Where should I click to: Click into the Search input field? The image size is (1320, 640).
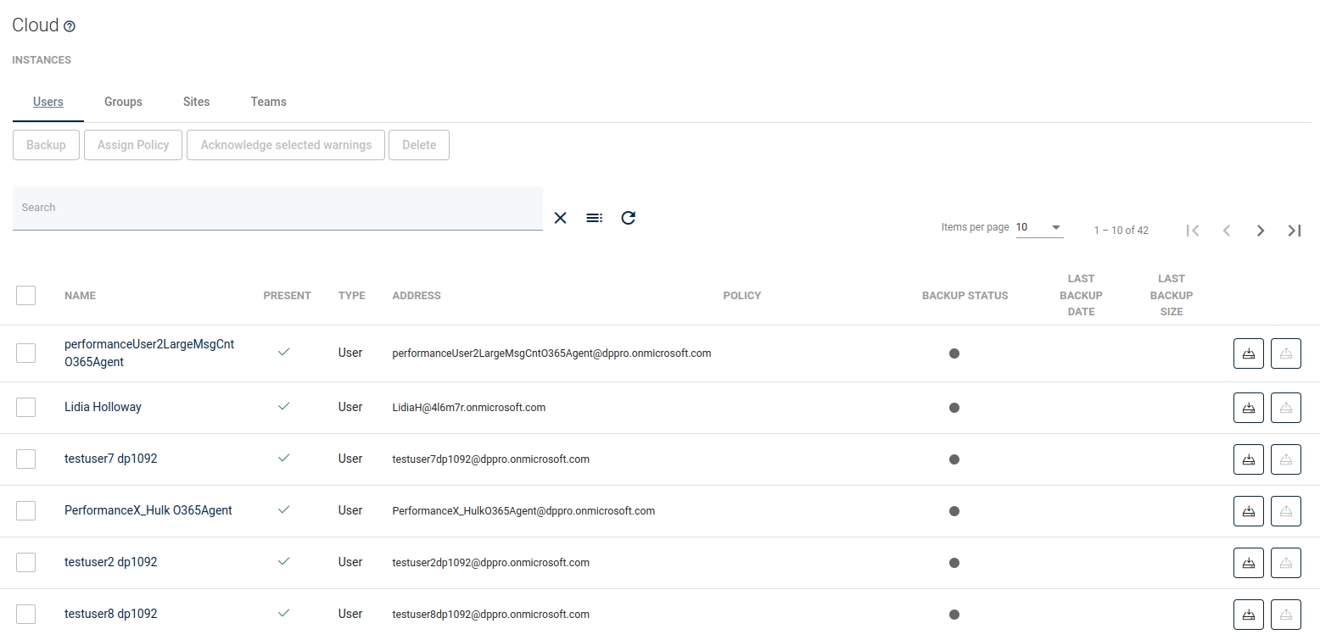point(277,209)
